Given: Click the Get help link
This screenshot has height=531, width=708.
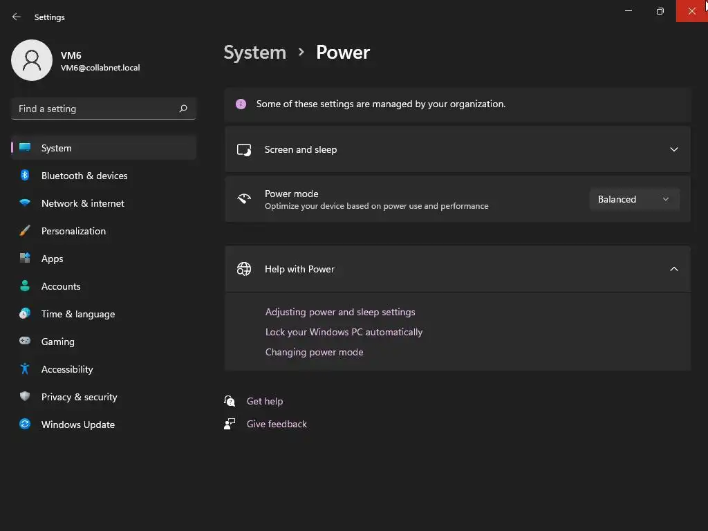Looking at the screenshot, I should [265, 401].
